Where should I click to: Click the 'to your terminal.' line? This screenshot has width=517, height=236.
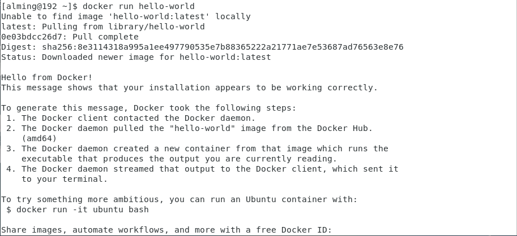64,179
